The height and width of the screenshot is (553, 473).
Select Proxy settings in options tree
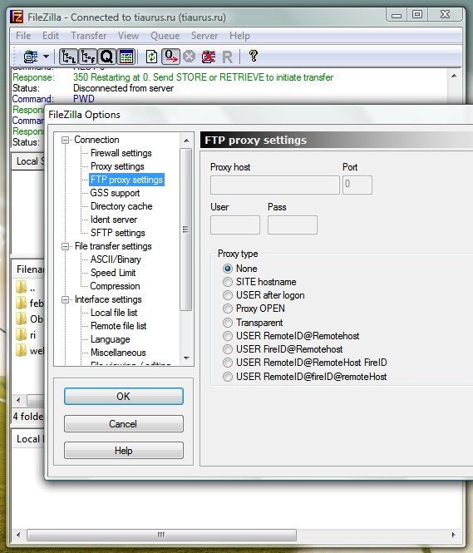(x=117, y=166)
